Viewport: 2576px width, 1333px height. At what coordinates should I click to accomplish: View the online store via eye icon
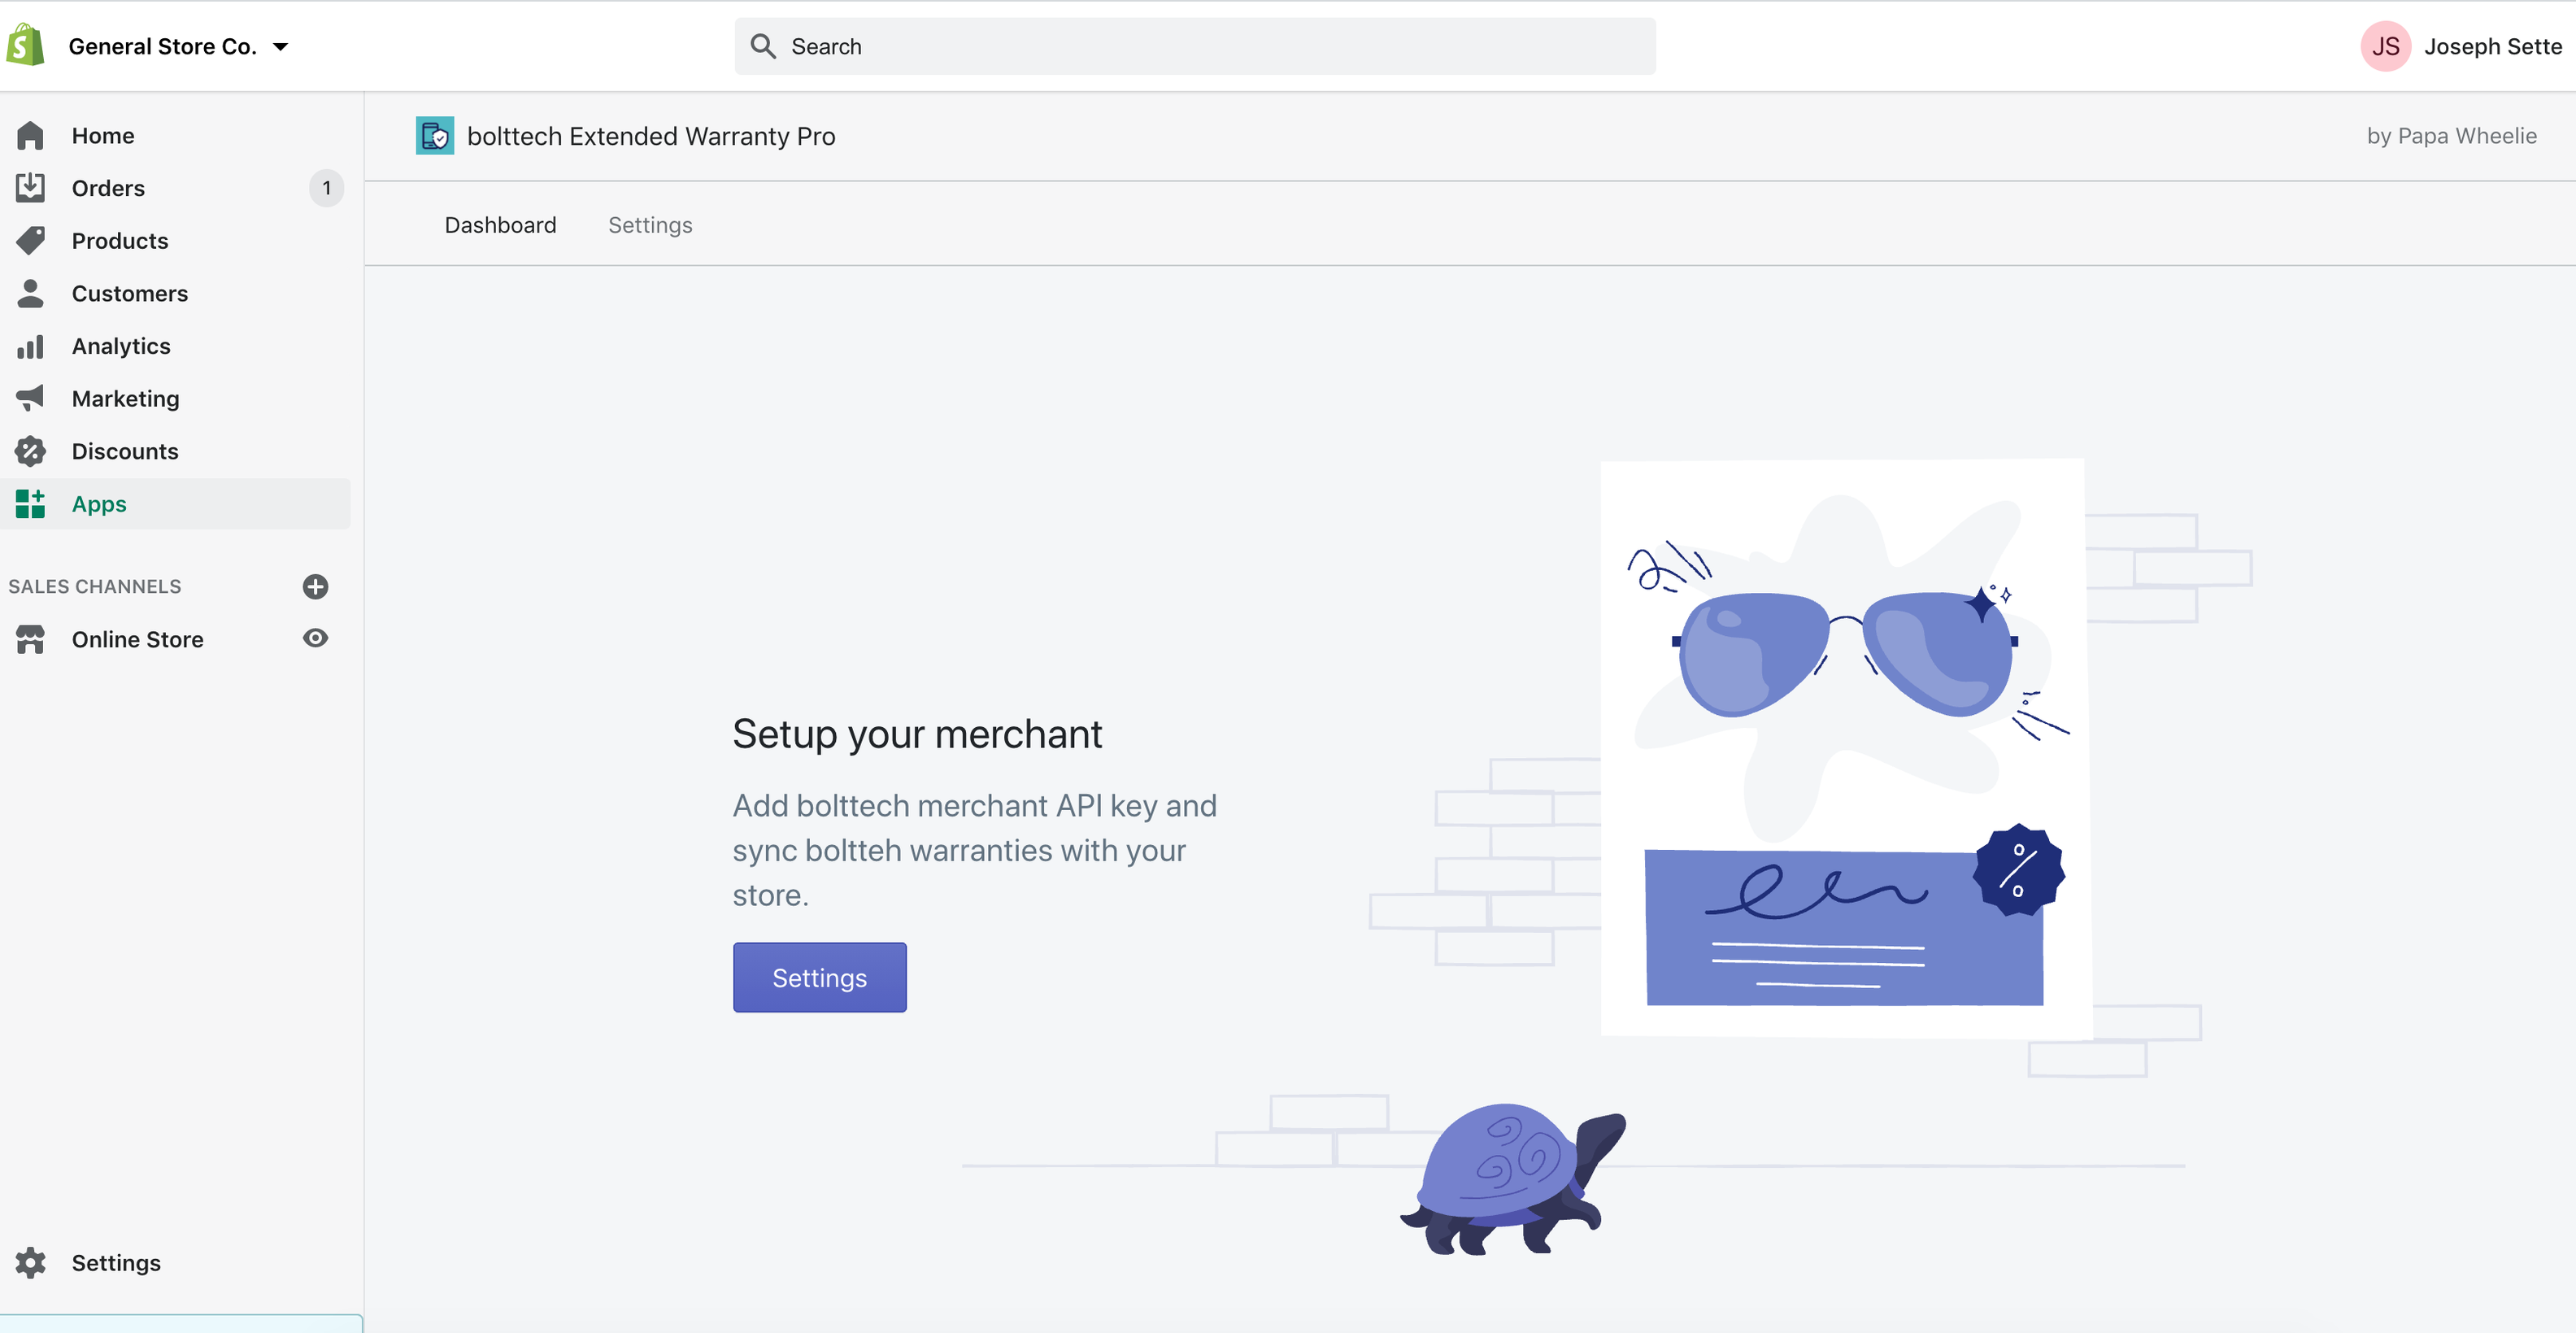point(316,638)
